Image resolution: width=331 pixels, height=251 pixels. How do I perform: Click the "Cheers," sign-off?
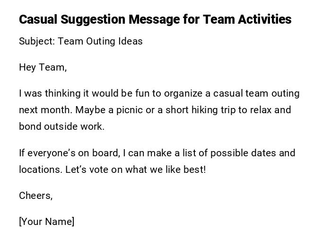click(35, 196)
